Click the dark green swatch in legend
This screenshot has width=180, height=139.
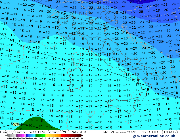(37, 135)
